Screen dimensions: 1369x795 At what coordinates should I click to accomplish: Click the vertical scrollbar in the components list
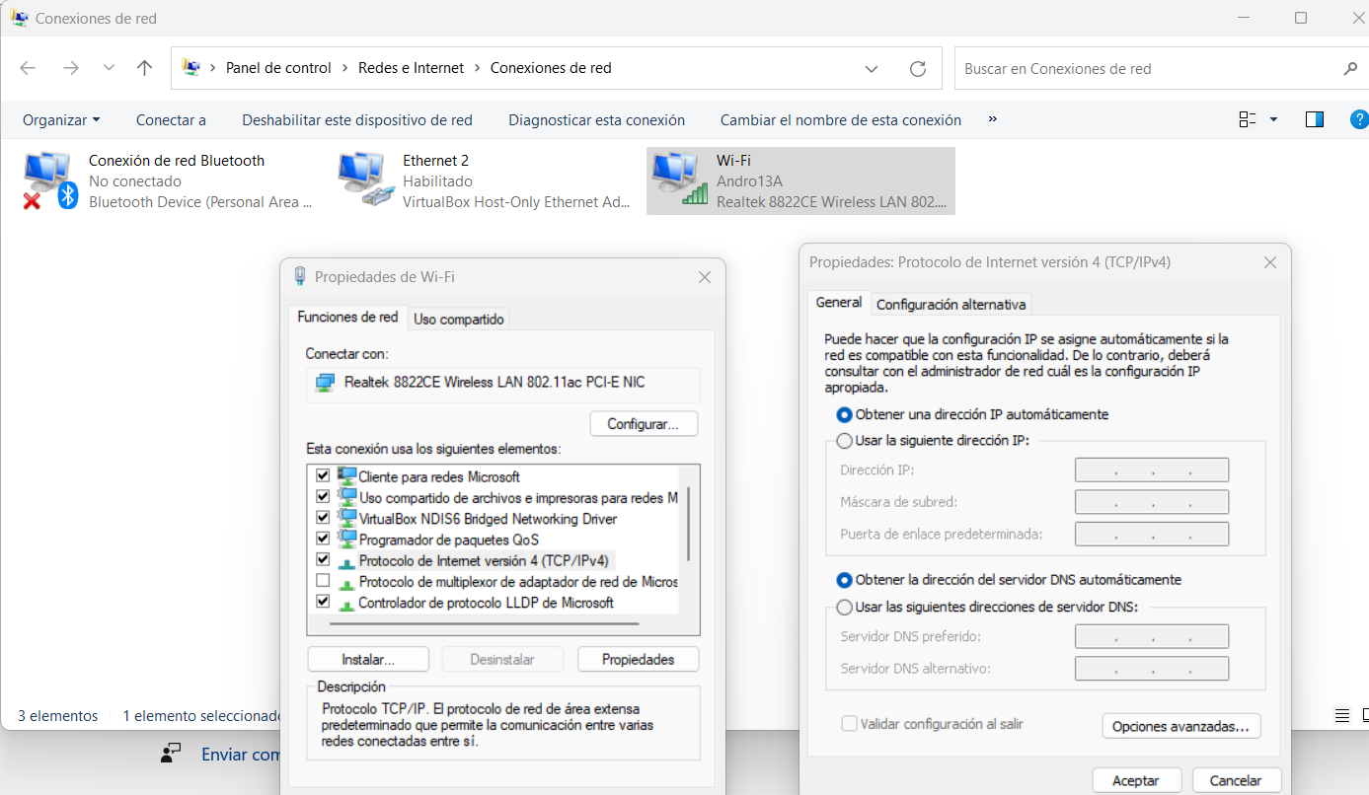[x=688, y=523]
